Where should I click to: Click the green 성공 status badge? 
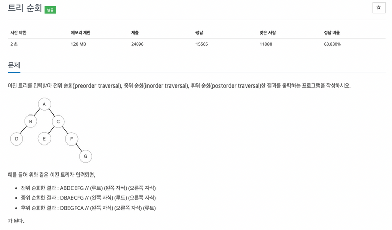(x=50, y=10)
